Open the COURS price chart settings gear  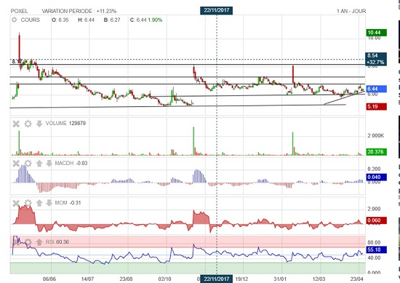(x=15, y=20)
